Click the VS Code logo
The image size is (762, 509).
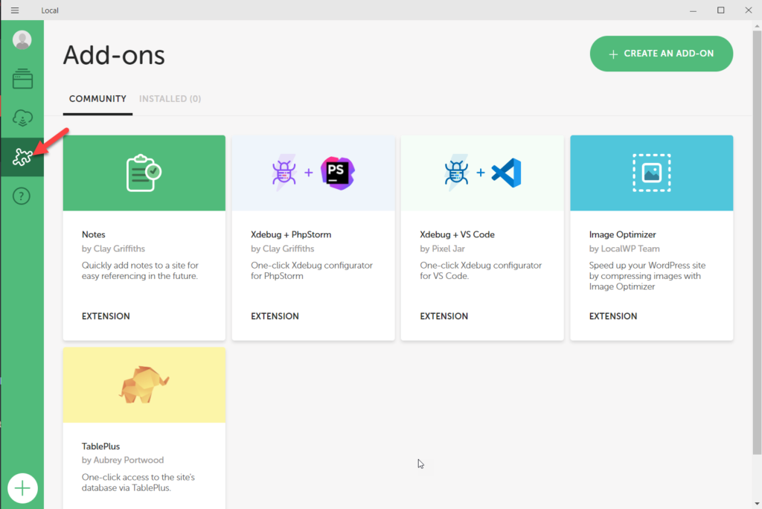[x=506, y=173]
